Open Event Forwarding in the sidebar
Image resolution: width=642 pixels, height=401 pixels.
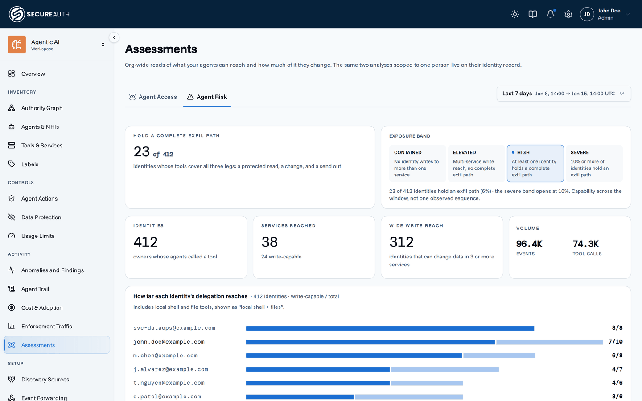(57, 396)
